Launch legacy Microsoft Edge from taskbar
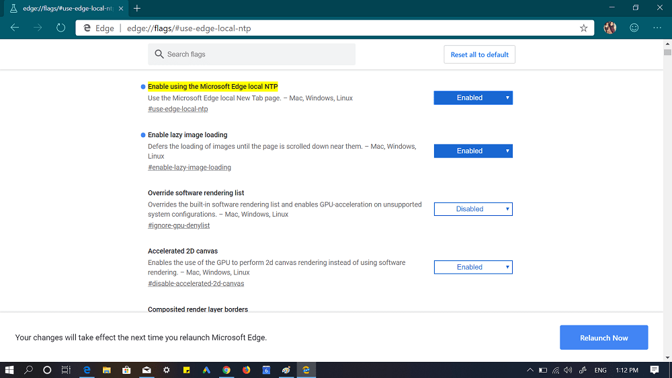The width and height of the screenshot is (672, 378). (x=87, y=370)
